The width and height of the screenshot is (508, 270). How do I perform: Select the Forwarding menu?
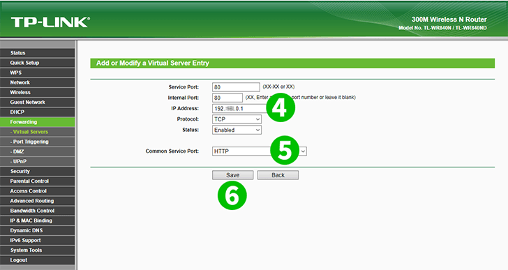point(37,122)
